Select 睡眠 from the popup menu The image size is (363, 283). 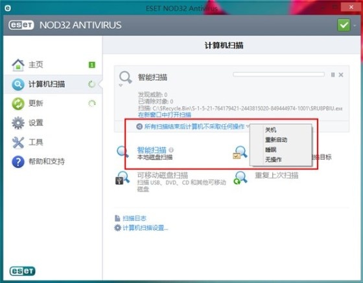[271, 150]
